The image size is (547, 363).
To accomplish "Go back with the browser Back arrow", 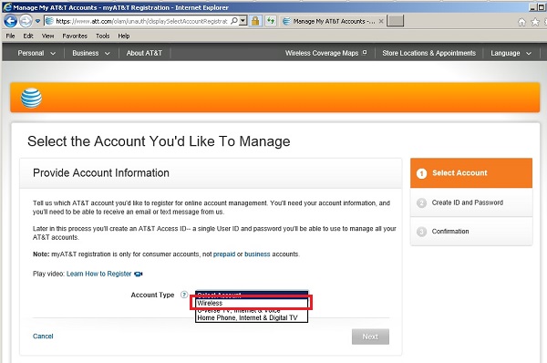I will (10, 21).
